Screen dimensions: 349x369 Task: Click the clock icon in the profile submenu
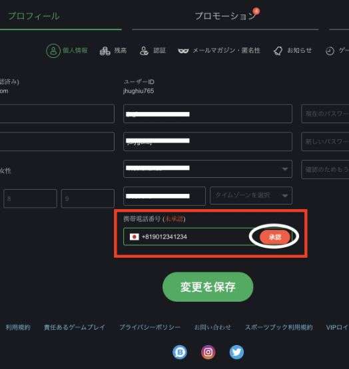330,51
